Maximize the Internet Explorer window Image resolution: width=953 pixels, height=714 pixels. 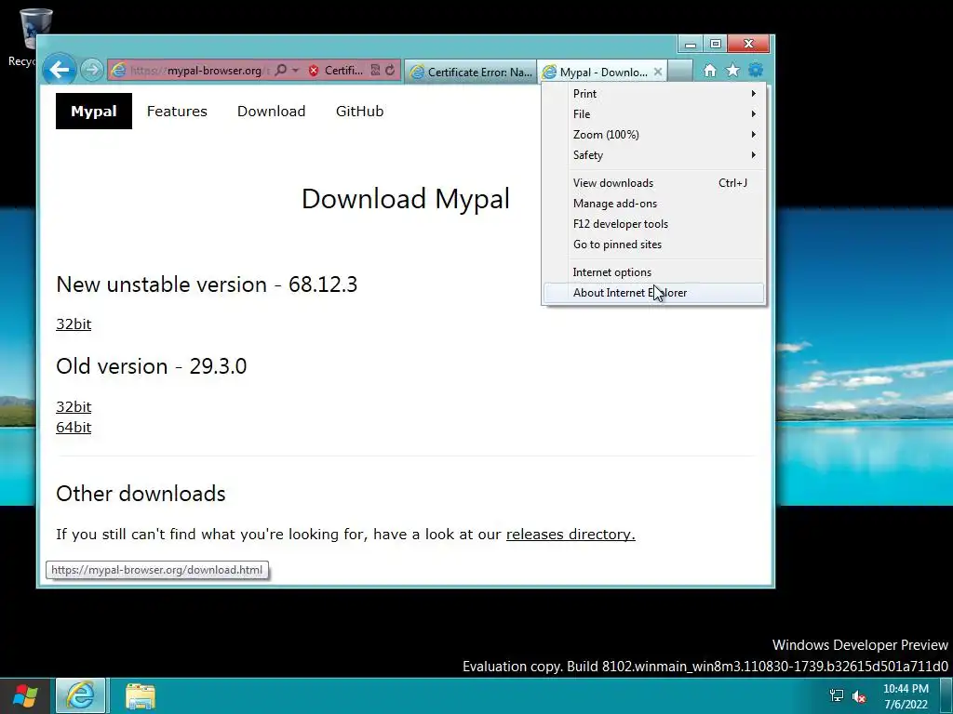[716, 44]
